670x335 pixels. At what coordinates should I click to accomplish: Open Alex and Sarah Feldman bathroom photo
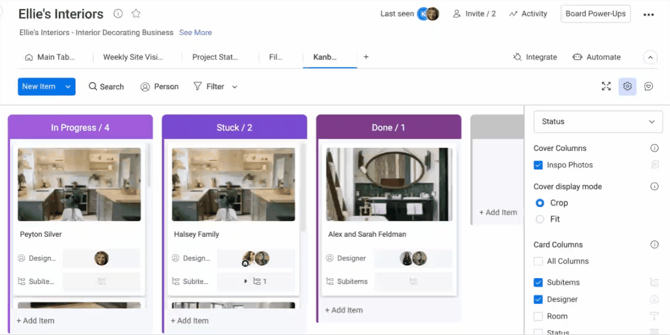pos(389,185)
